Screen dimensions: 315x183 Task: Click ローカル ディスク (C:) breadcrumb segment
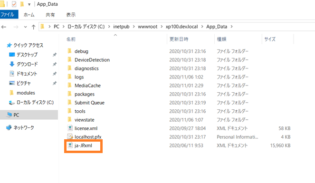[86, 27]
